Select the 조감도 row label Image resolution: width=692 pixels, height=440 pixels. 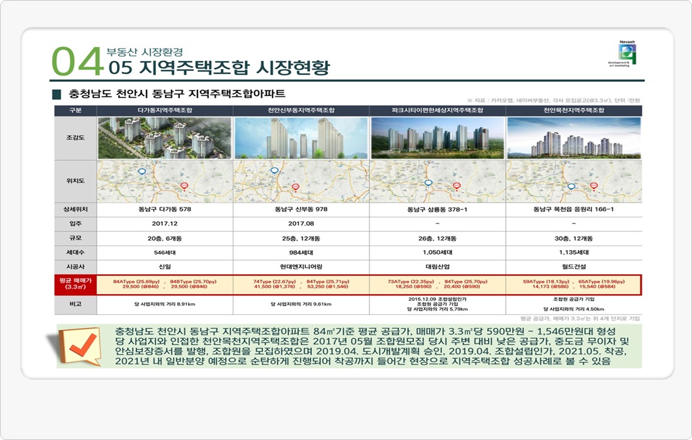75,138
